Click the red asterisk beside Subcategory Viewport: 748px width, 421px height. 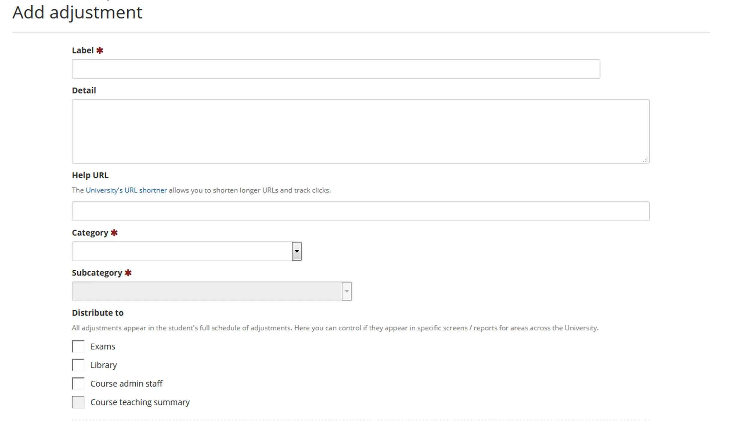click(128, 273)
